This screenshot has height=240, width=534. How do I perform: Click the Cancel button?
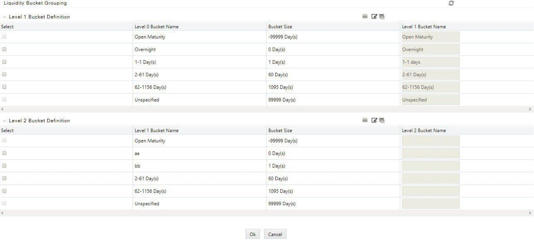coord(275,234)
